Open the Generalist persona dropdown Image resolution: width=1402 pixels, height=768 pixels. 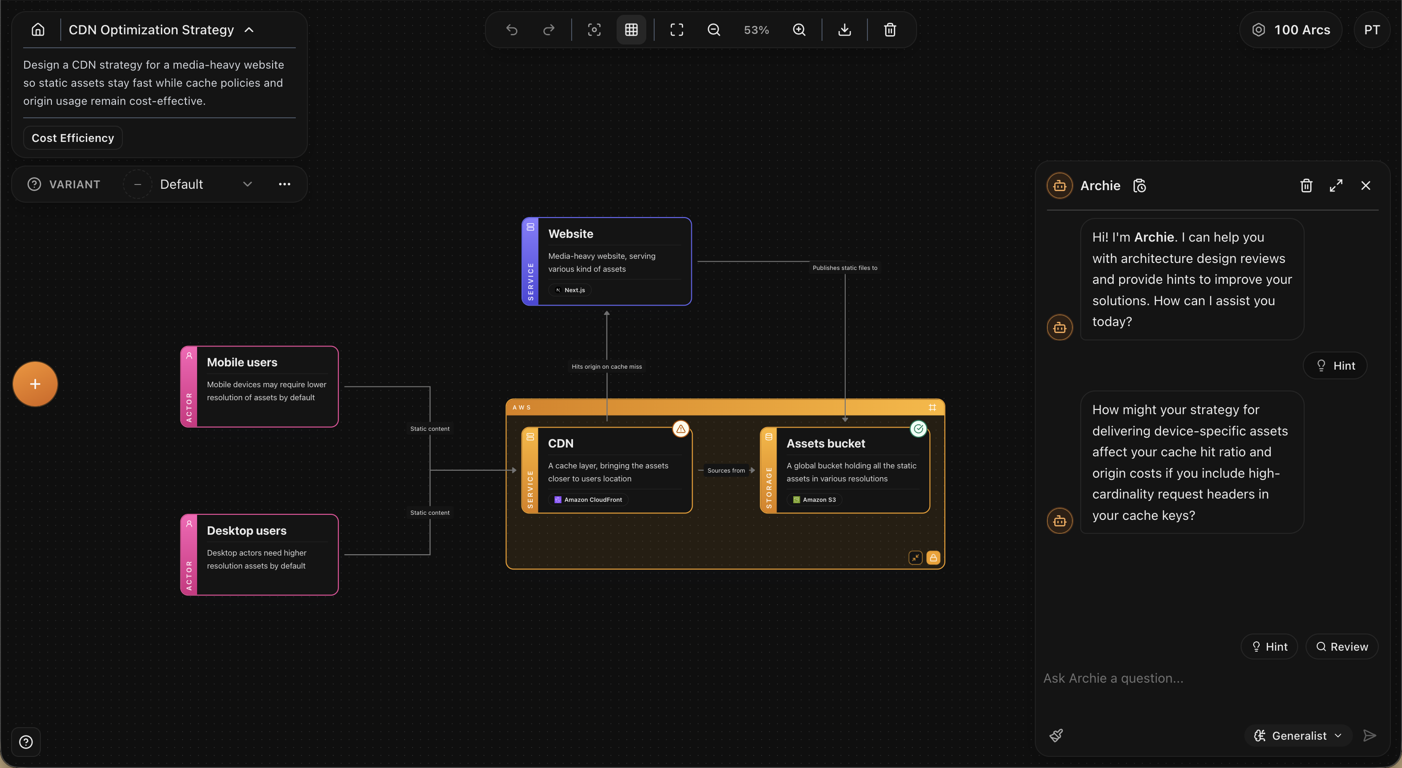click(x=1298, y=736)
